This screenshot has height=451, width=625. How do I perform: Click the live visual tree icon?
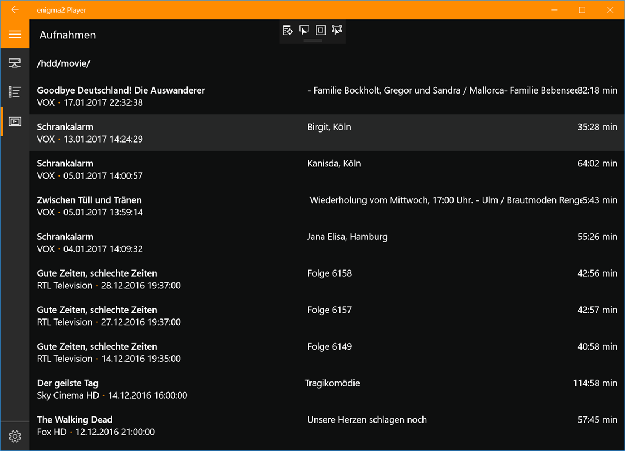click(288, 30)
